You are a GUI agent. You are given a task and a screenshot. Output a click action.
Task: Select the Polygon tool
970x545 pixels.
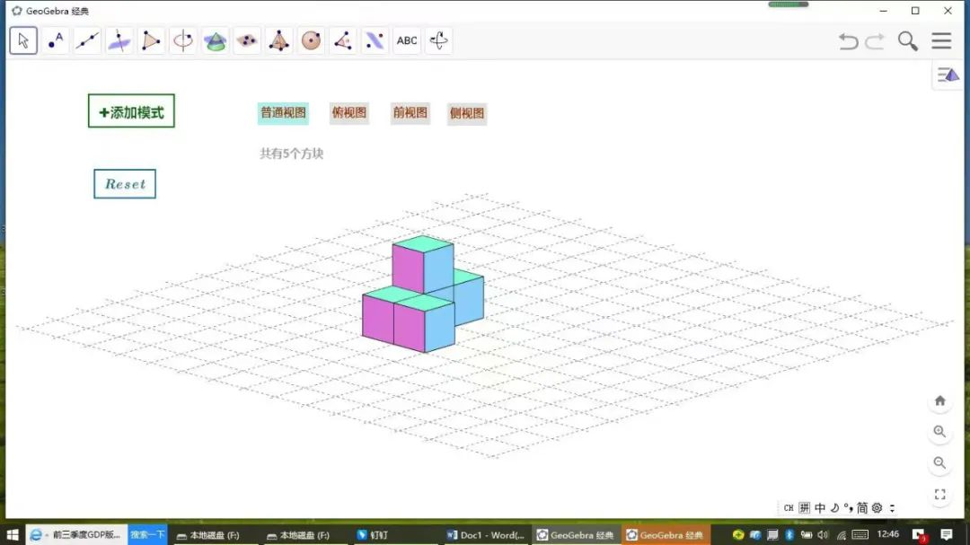pos(151,40)
